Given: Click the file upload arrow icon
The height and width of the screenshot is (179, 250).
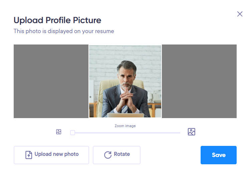Looking at the screenshot, I should 29,155.
